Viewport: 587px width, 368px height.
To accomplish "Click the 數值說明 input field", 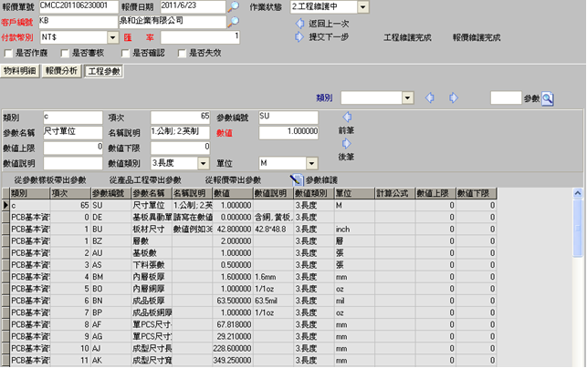I will pyautogui.click(x=73, y=163).
